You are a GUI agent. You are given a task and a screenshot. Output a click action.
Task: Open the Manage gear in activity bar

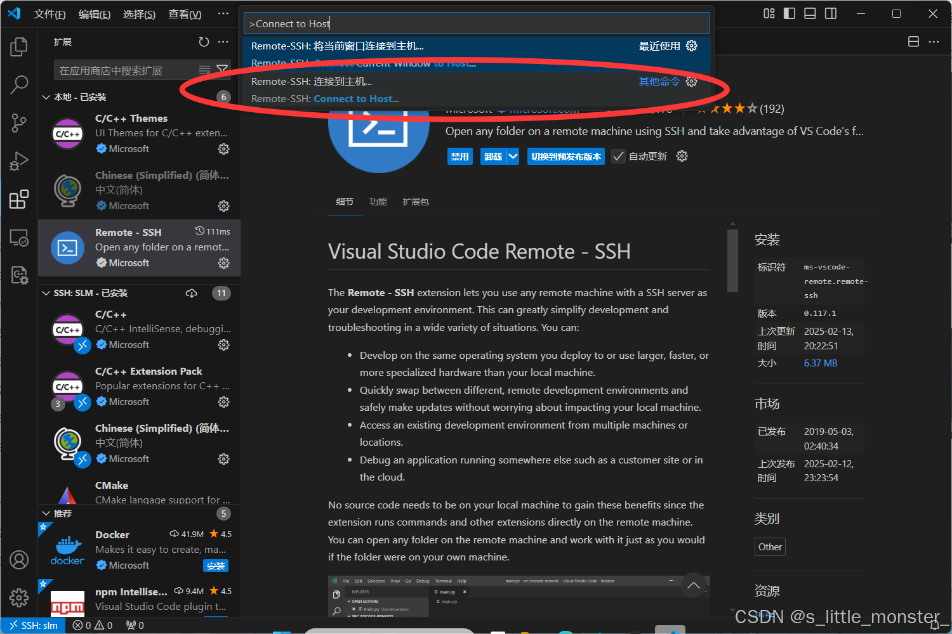tap(19, 597)
